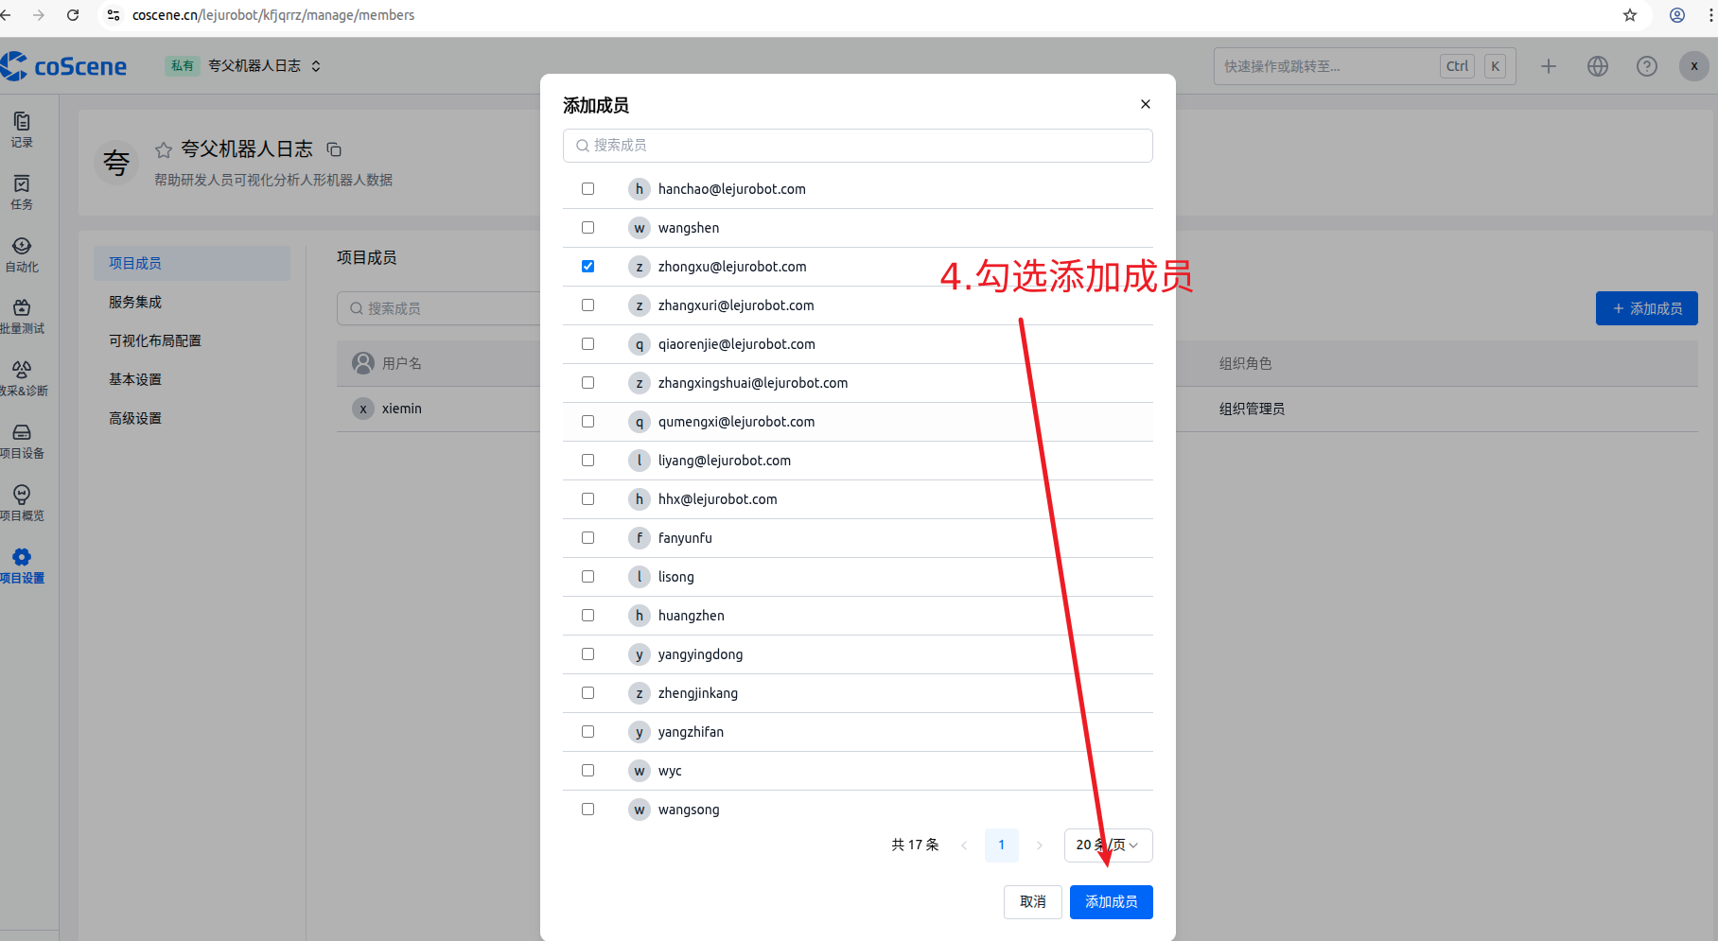
Task: Click the coScene logo
Action: coord(64,65)
